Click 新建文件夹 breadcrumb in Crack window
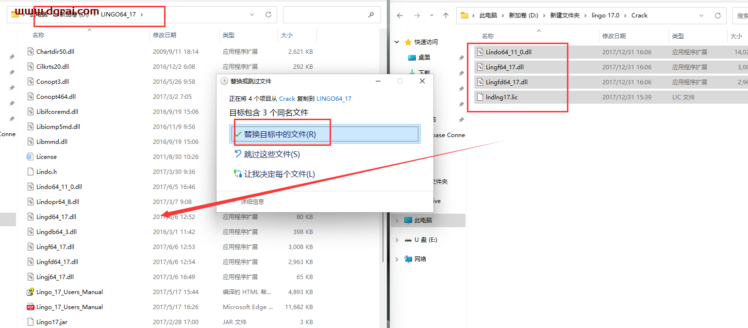The image size is (748, 328). point(565,16)
